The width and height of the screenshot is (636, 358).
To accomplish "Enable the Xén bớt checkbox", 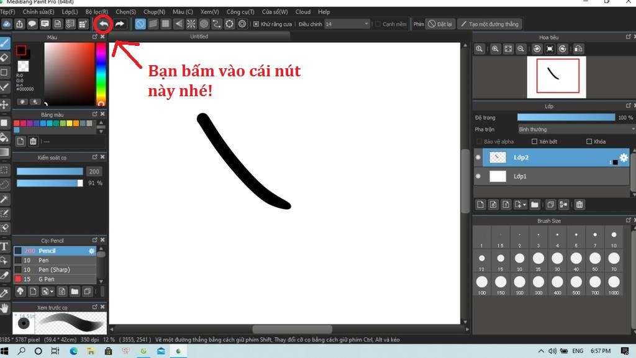I will coord(534,141).
